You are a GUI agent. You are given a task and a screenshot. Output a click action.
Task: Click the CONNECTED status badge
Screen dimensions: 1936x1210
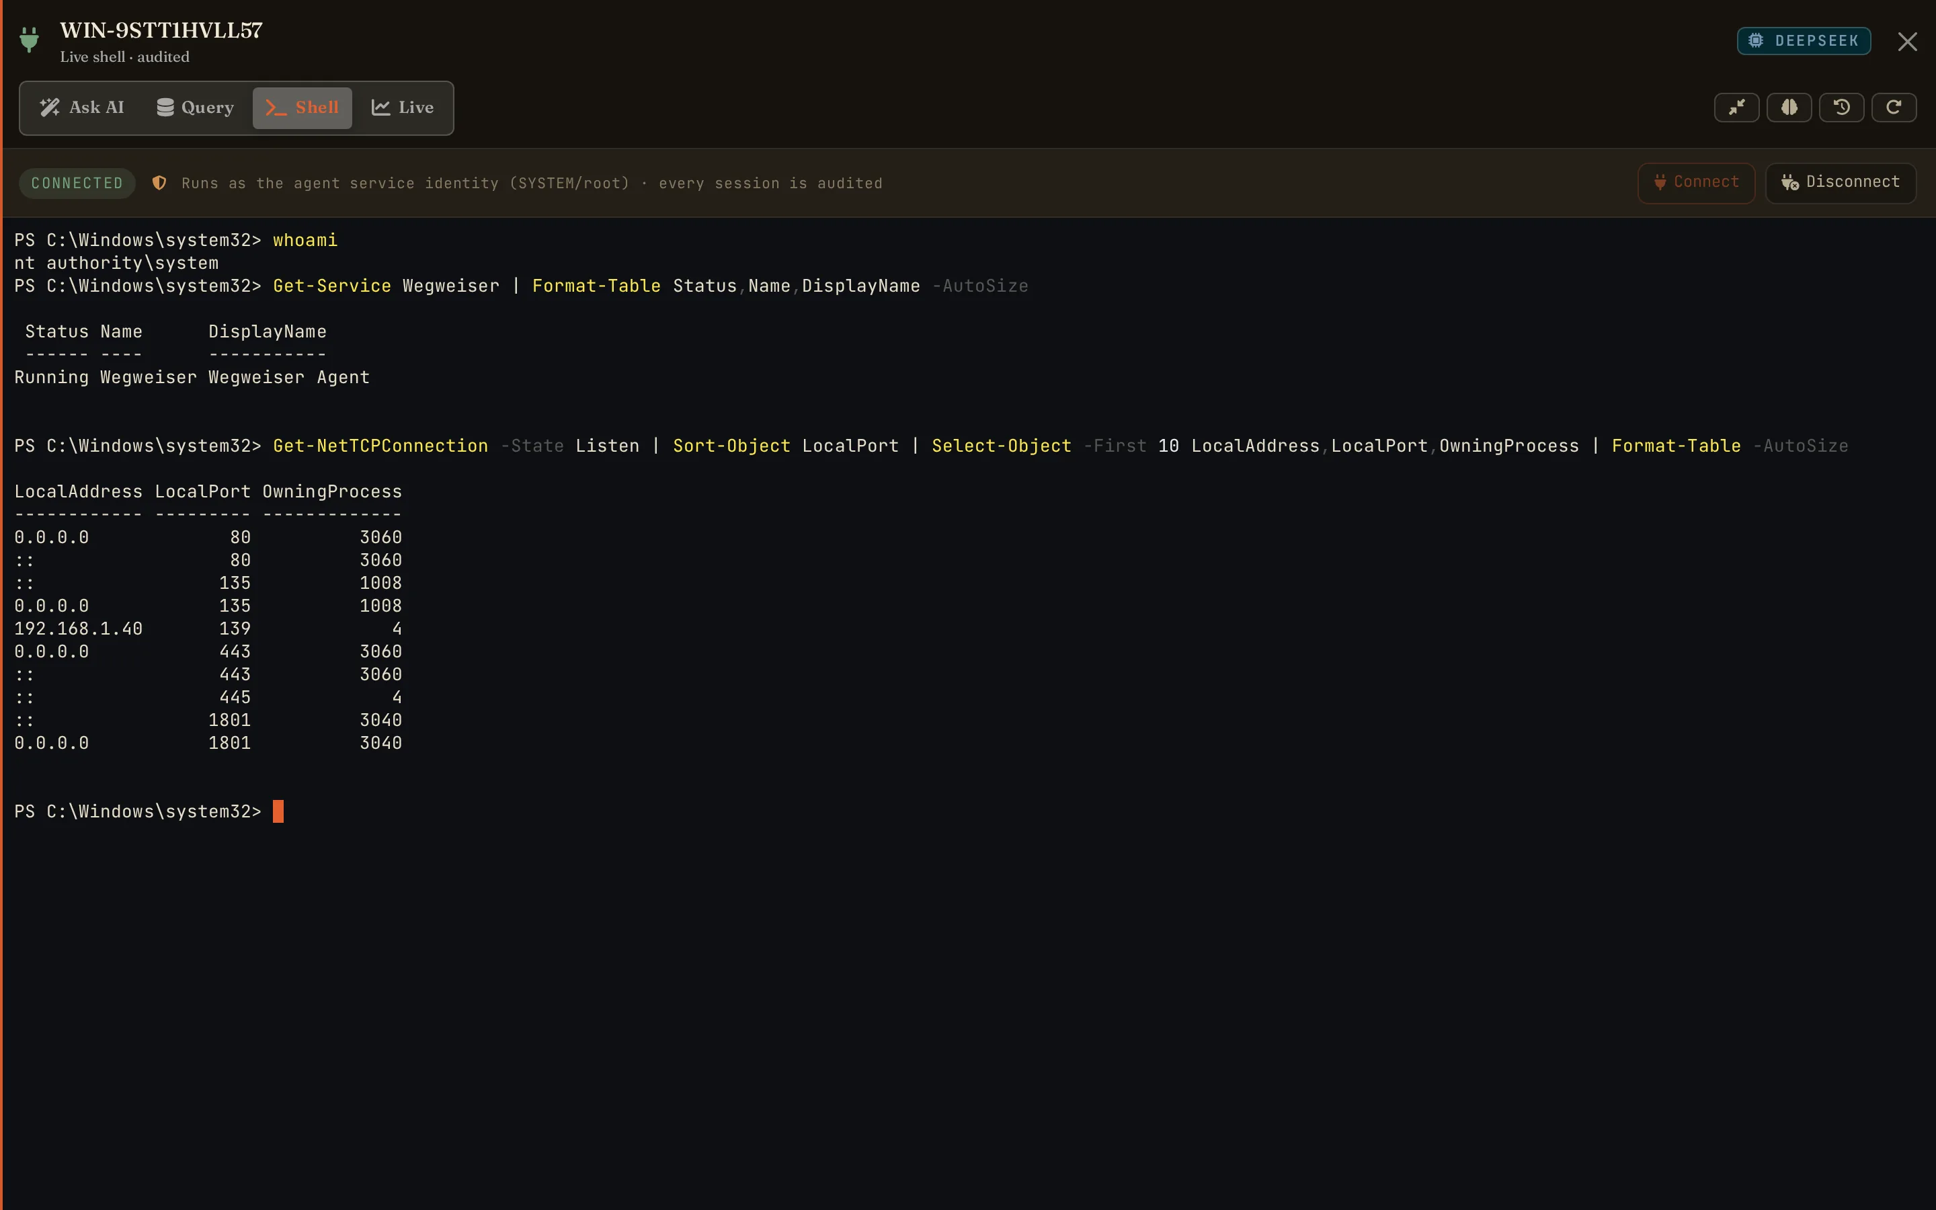click(77, 184)
